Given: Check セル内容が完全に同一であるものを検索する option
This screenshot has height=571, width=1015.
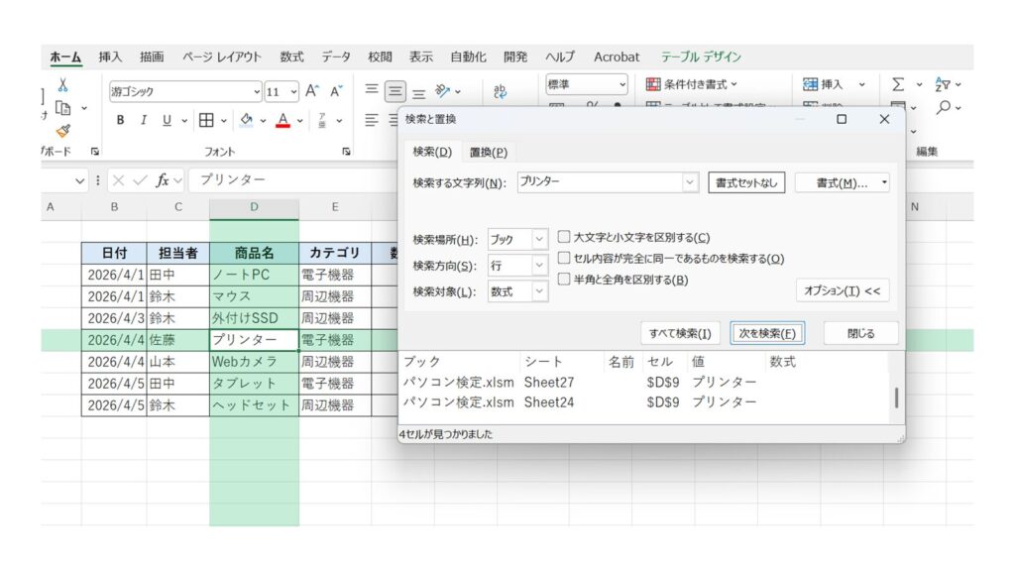Looking at the screenshot, I should [564, 259].
